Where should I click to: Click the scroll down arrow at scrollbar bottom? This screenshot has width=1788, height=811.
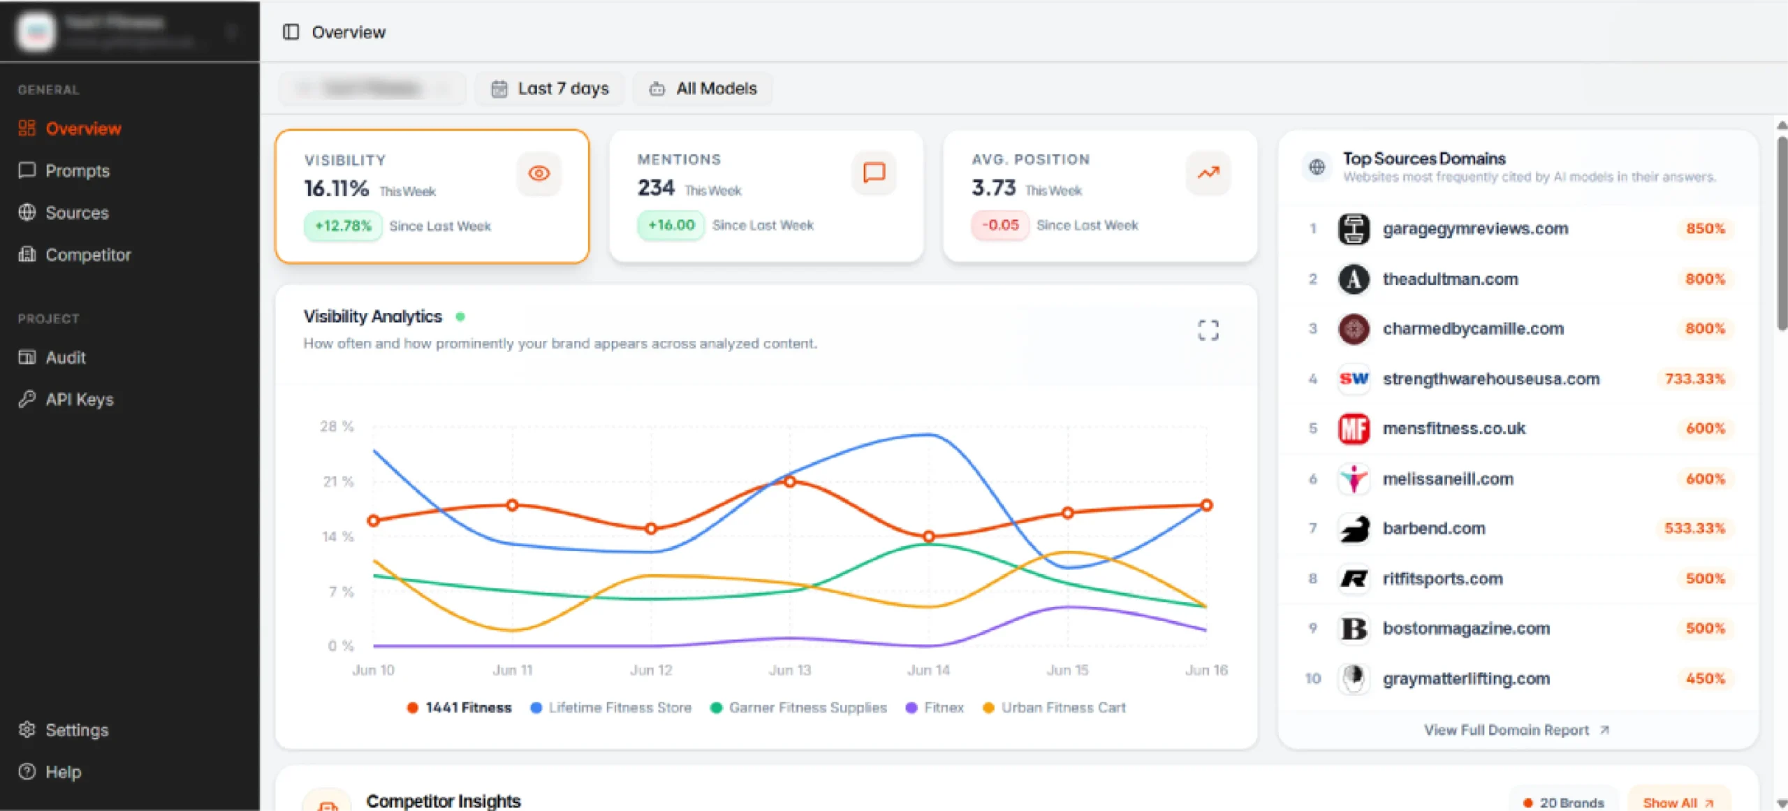(x=1782, y=803)
